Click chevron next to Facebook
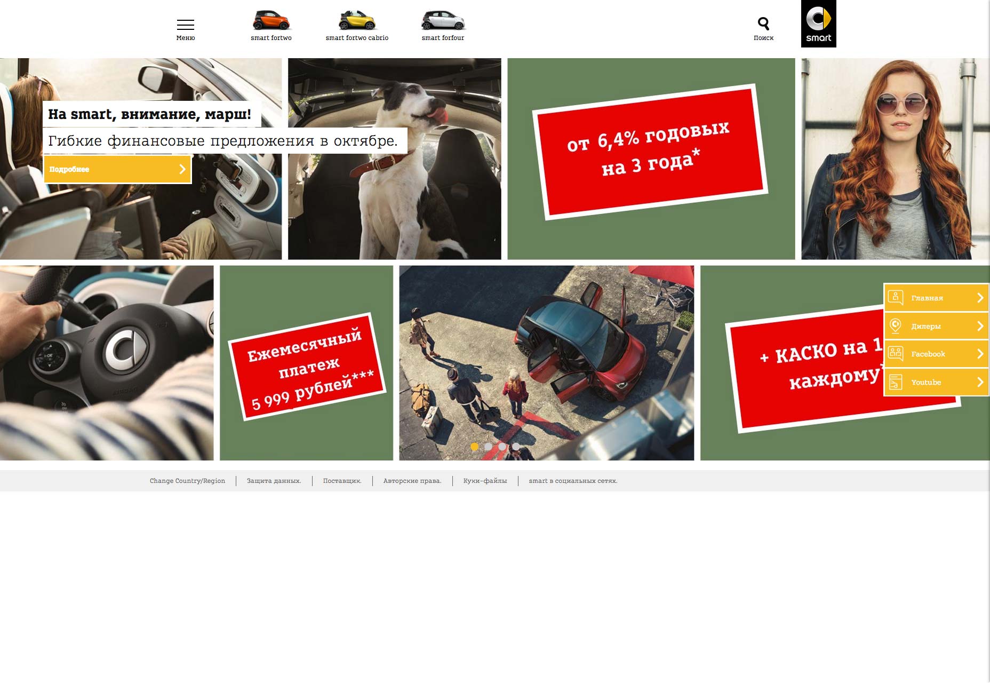This screenshot has width=990, height=683. point(980,354)
